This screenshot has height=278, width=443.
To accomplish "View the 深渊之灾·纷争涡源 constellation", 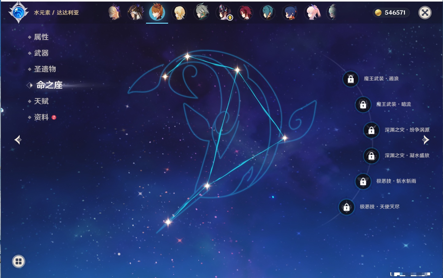I will coord(407,130).
